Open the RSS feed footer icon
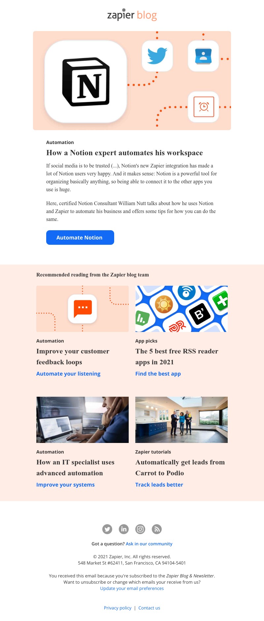 (x=157, y=529)
